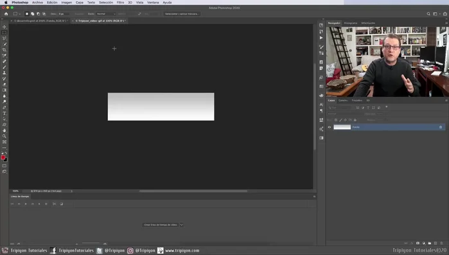The image size is (449, 255).
Task: Open the Search magnifier at top right
Action: click(428, 13)
